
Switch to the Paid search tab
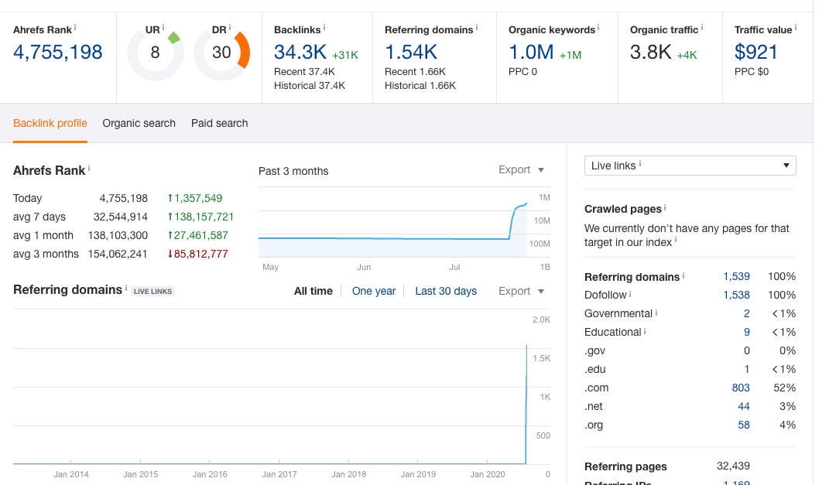[x=219, y=123]
